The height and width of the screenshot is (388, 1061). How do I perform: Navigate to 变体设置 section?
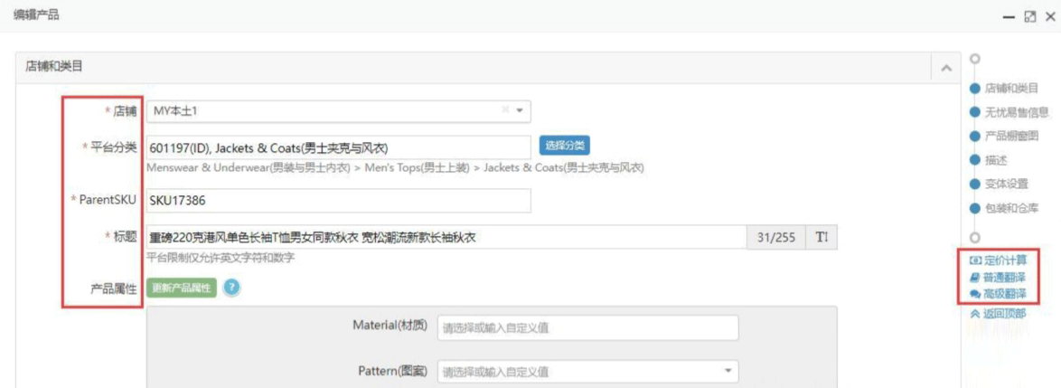[x=1007, y=184]
